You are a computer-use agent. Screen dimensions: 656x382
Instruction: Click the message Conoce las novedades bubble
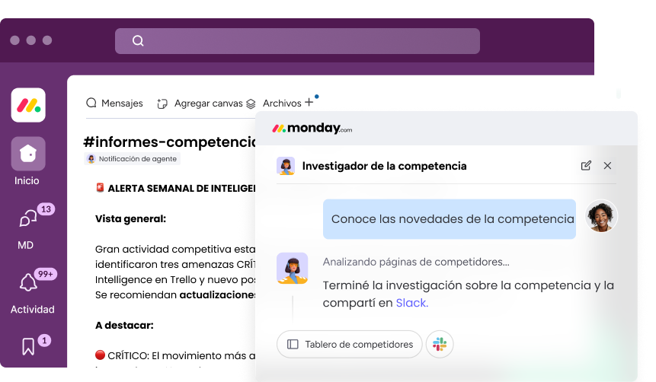(x=450, y=219)
